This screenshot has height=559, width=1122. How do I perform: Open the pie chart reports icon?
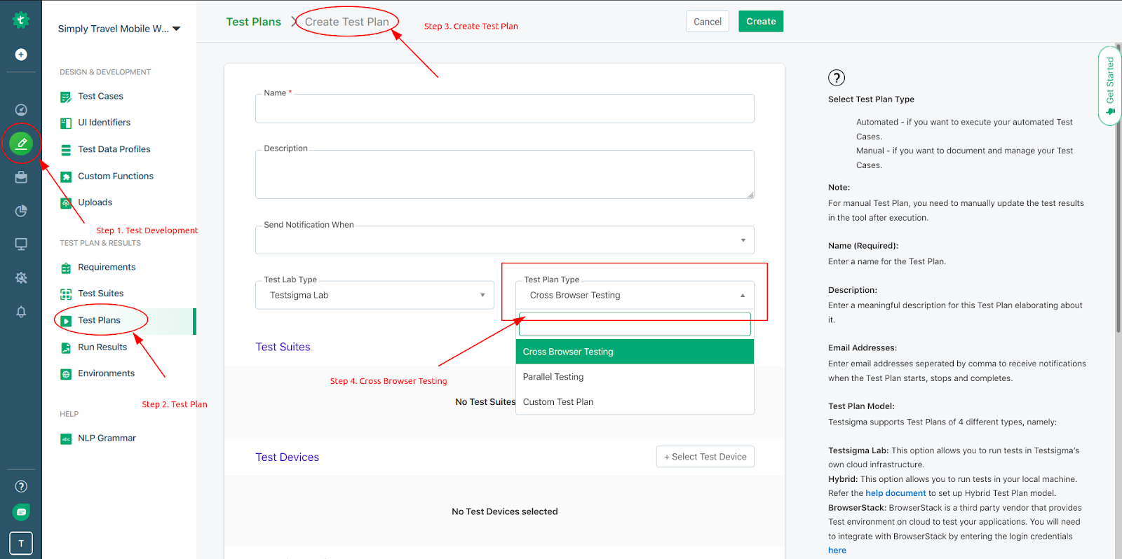pyautogui.click(x=21, y=211)
